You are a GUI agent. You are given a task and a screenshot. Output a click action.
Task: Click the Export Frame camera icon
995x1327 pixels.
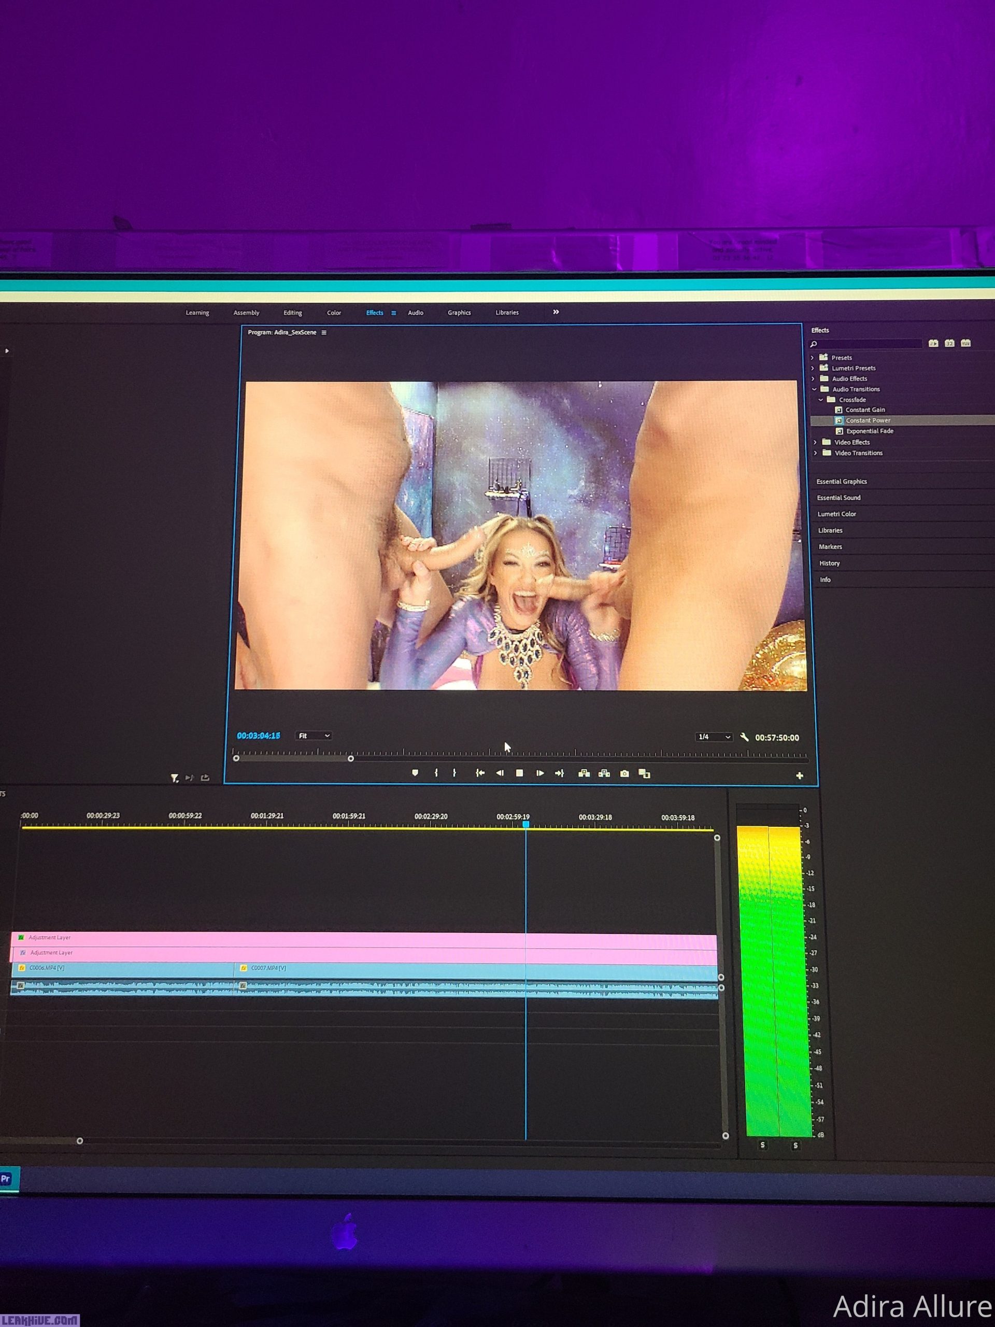[x=624, y=774]
